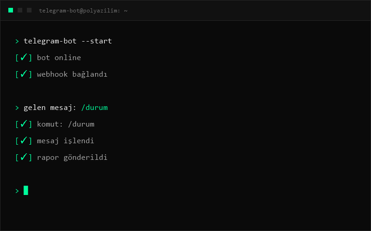Click the checkmark beside 'mesaj işlendi'

pos(24,140)
